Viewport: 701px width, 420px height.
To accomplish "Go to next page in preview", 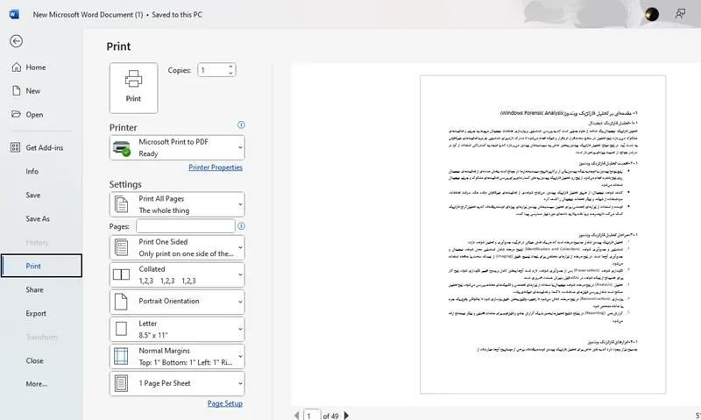I will (x=346, y=416).
